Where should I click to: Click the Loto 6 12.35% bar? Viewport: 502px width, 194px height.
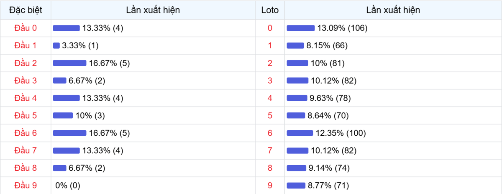click(300, 133)
